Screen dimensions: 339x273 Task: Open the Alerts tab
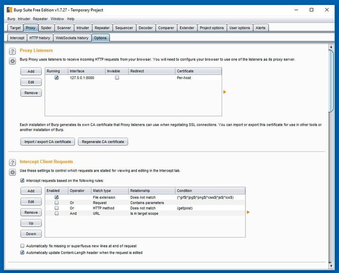click(261, 28)
